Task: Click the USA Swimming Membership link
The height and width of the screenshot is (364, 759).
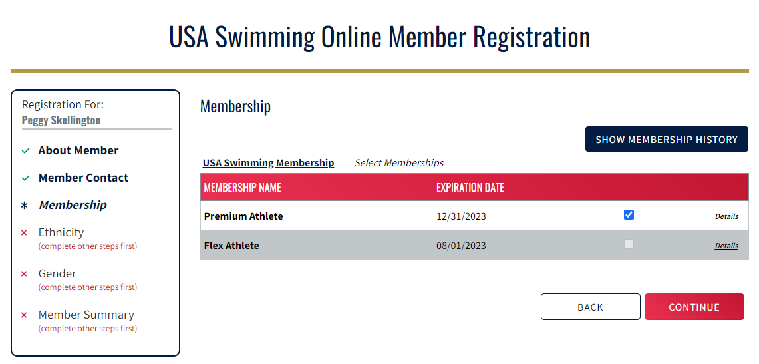Action: click(x=268, y=163)
